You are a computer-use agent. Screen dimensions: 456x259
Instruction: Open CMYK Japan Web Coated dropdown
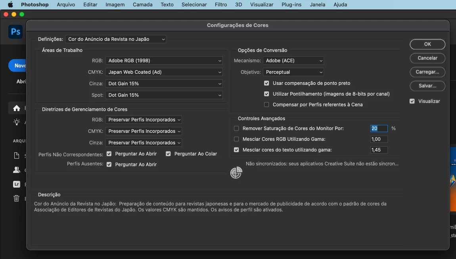pyautogui.click(x=164, y=72)
